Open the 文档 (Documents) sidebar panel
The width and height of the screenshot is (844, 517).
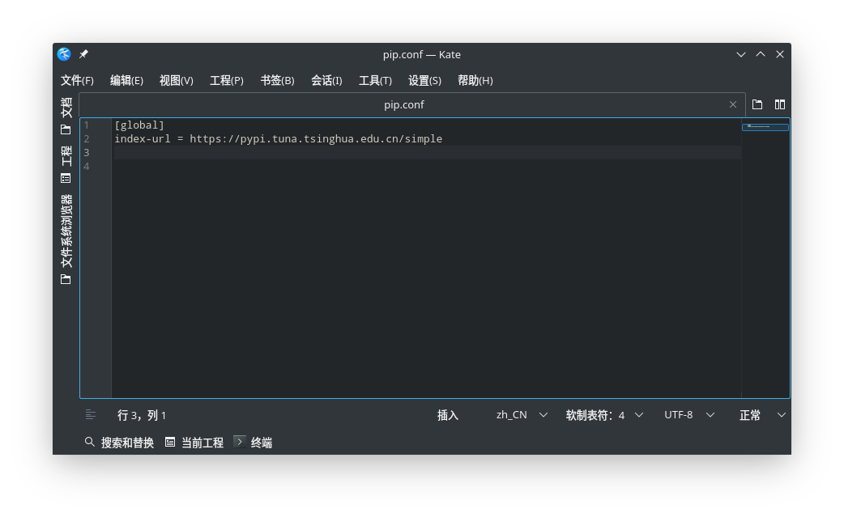(x=66, y=108)
